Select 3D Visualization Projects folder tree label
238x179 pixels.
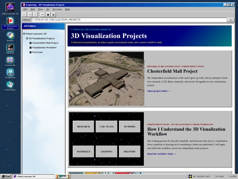click(x=41, y=38)
